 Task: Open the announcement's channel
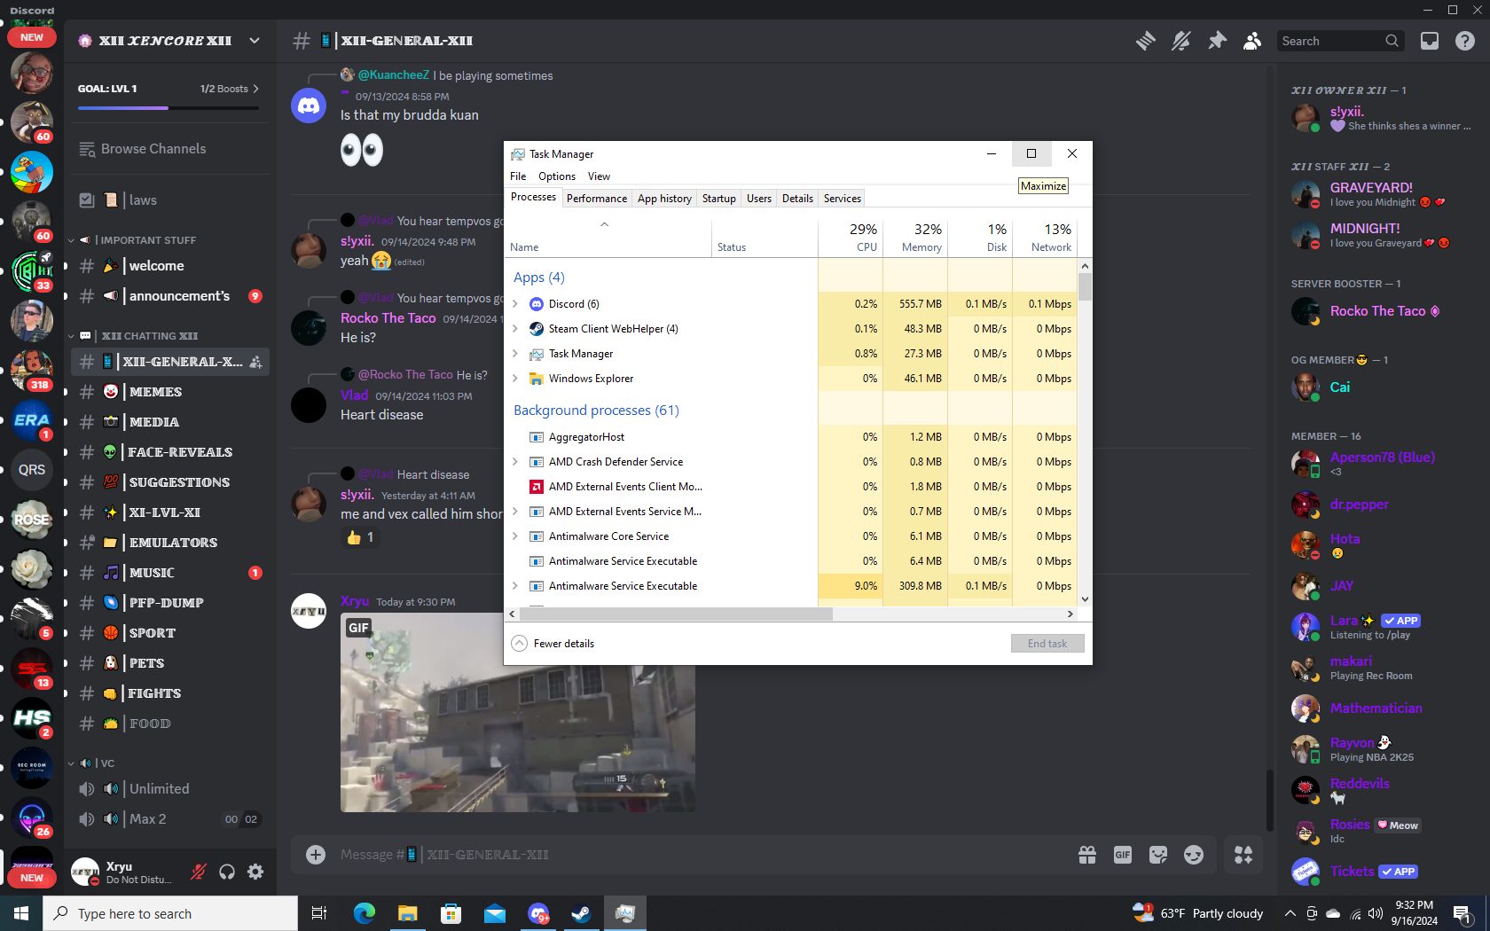tap(170, 296)
